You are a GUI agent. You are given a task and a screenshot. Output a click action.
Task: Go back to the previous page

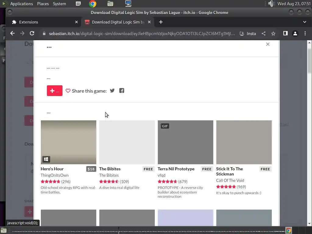(12, 34)
